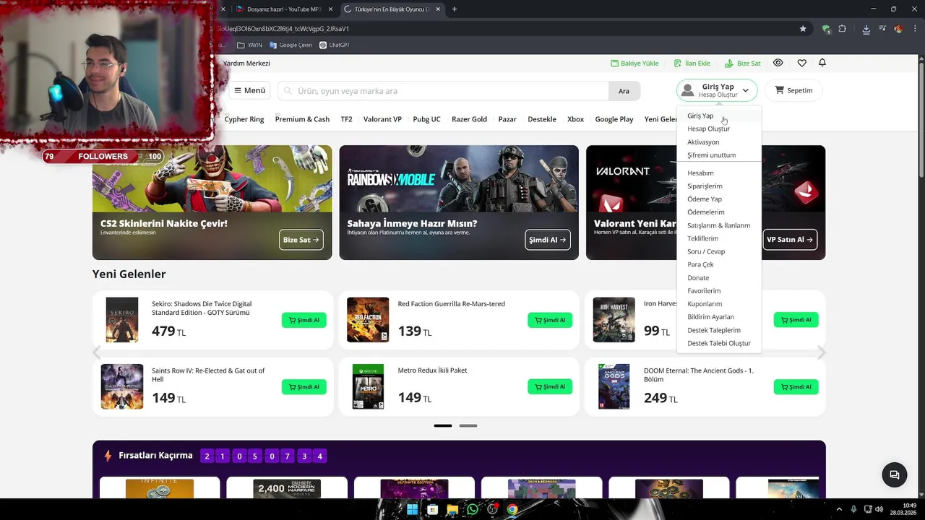This screenshot has width=925, height=520.
Task: Select Para Çek menu entry
Action: point(700,264)
